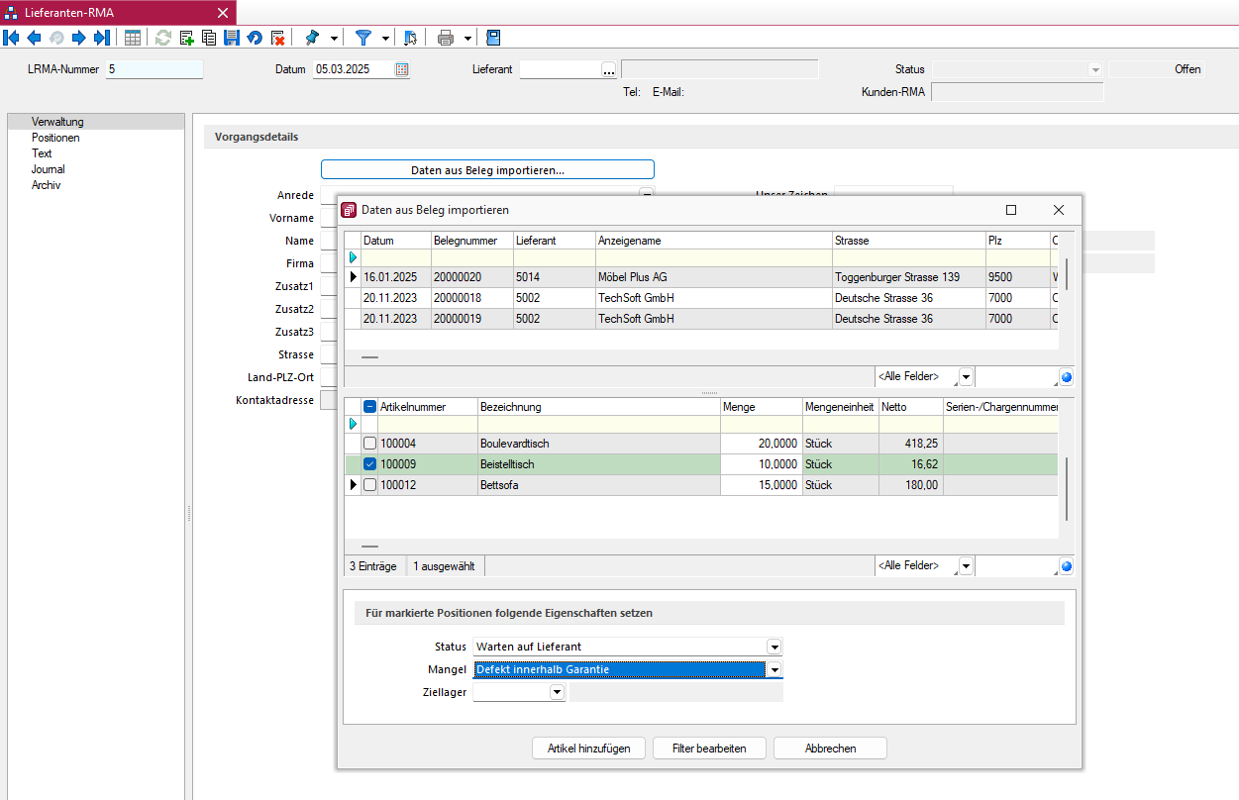The width and height of the screenshot is (1239, 800).
Task: Open the Status dropdown showing Warten auf Lieferant
Action: pyautogui.click(x=775, y=647)
